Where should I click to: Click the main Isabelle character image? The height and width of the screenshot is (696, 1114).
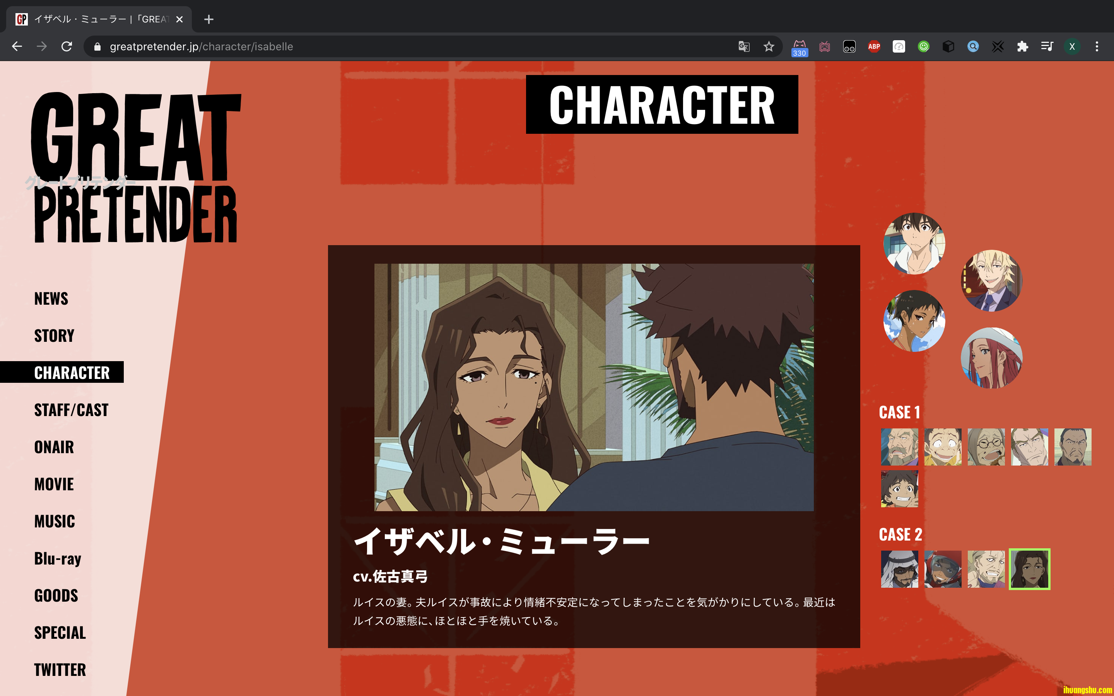click(x=594, y=387)
